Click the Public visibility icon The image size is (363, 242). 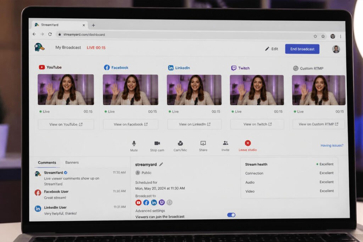(x=138, y=173)
